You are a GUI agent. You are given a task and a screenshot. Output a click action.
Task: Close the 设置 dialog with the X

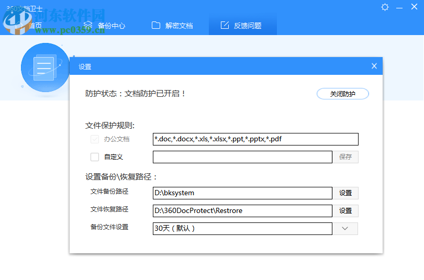374,66
